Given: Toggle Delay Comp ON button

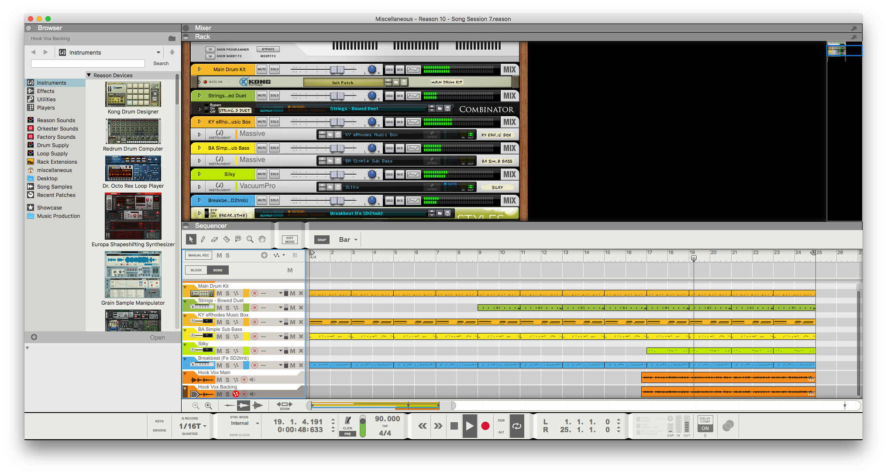Looking at the screenshot, I should point(705,428).
